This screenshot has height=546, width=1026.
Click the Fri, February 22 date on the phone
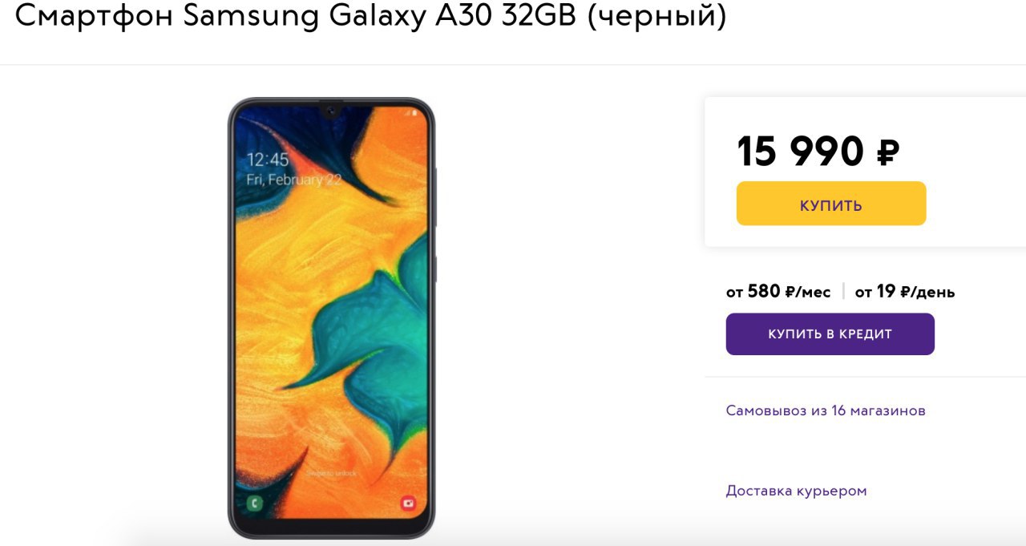[293, 180]
